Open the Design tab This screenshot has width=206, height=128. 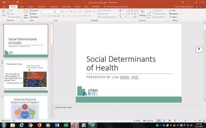tap(30, 6)
